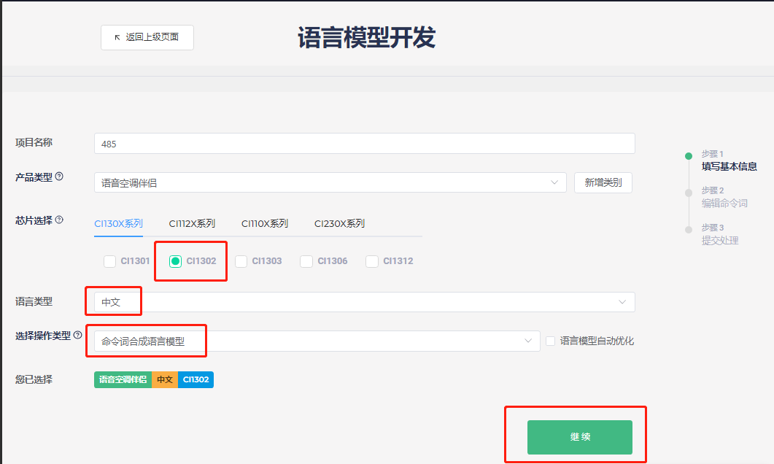Viewport: 774px width, 464px height.
Task: Click help icon beside 选择操作类型 label
Action: click(78, 336)
